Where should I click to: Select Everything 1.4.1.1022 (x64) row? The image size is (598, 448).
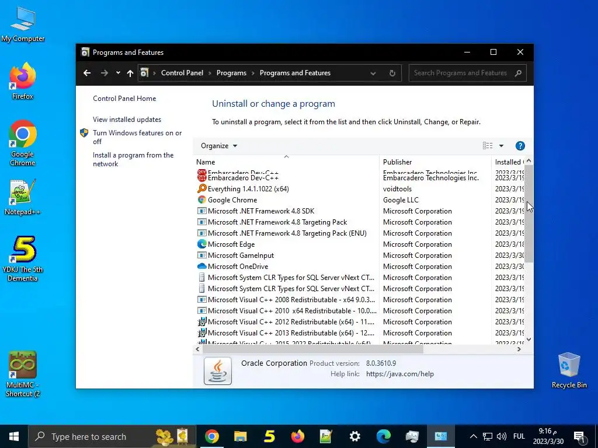(360, 189)
